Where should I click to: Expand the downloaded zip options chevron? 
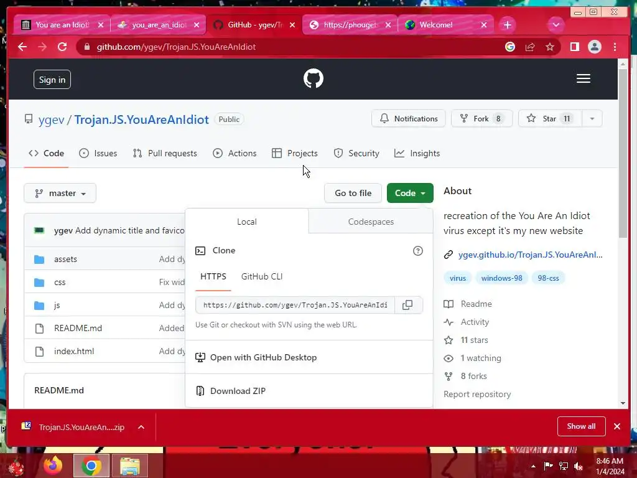point(141,427)
